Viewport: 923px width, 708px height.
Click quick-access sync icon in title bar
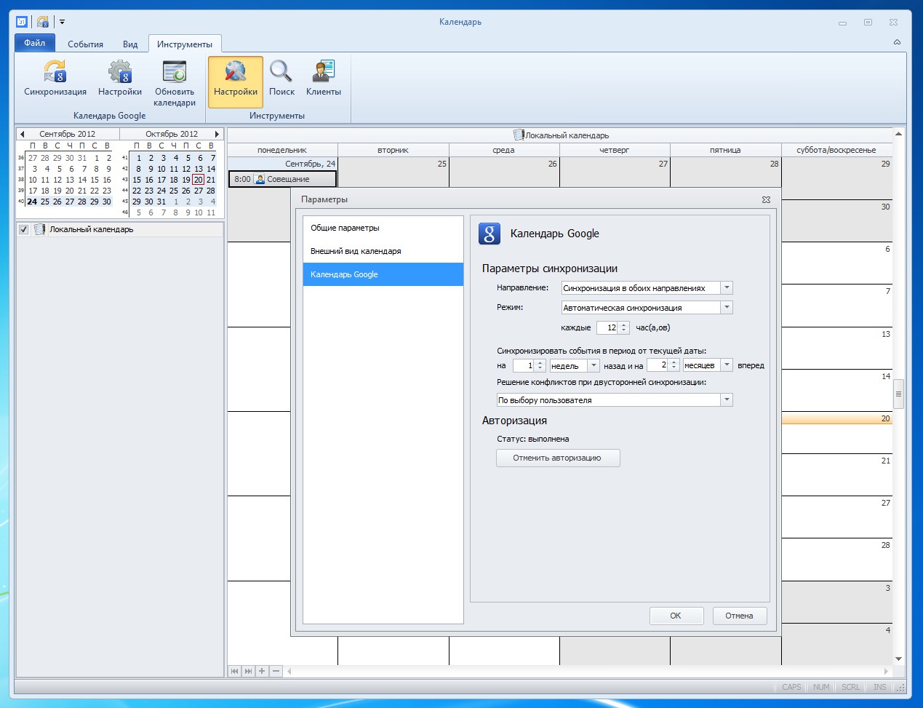pos(43,22)
